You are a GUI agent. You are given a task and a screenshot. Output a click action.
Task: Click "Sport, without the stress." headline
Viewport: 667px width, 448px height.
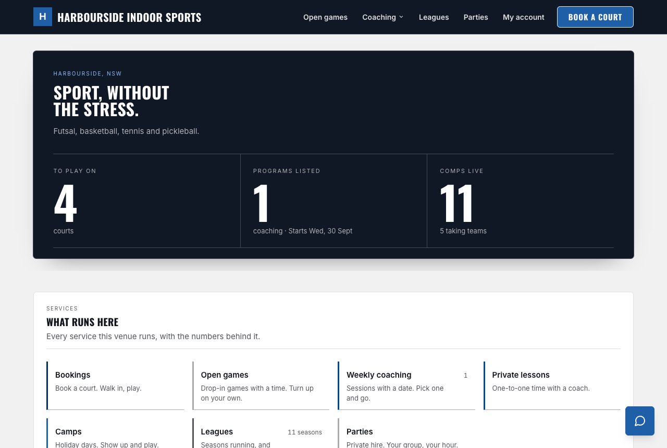tap(111, 101)
